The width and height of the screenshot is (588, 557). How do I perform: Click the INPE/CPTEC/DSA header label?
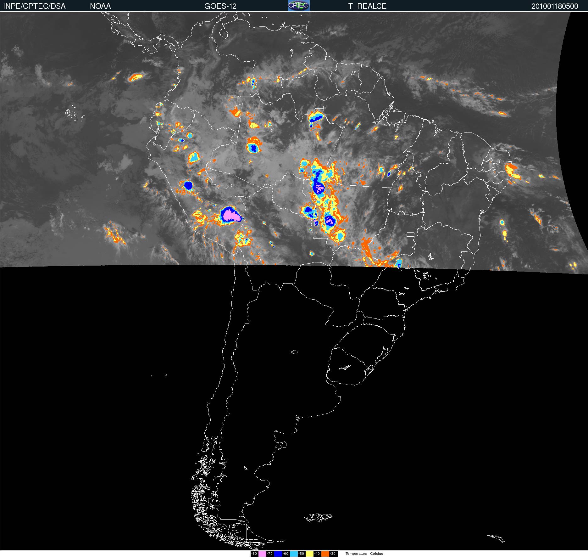click(x=34, y=6)
